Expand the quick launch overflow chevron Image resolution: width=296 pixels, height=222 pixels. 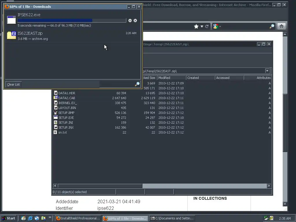pos(50,217)
